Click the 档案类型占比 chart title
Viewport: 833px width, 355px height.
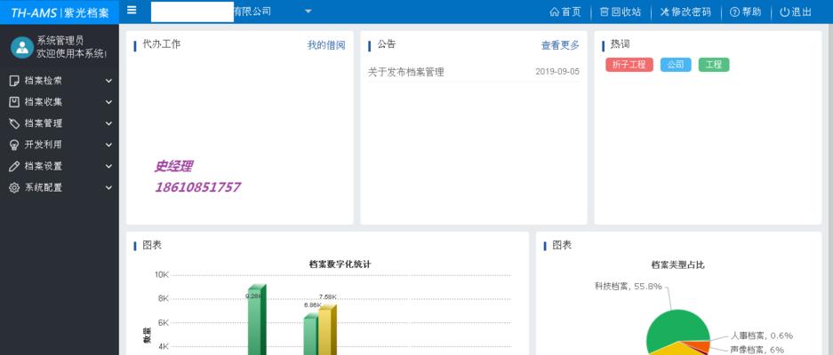click(678, 264)
